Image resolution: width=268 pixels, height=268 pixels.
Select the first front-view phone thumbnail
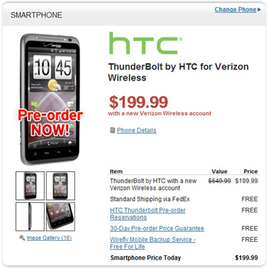point(30,186)
